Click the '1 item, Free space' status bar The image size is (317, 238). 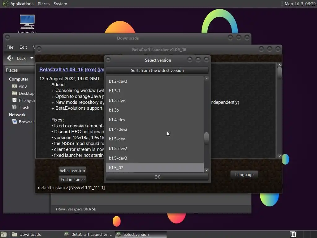click(x=76, y=209)
